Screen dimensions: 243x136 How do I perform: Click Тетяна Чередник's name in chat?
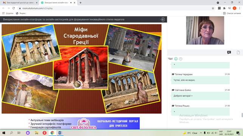184,74
